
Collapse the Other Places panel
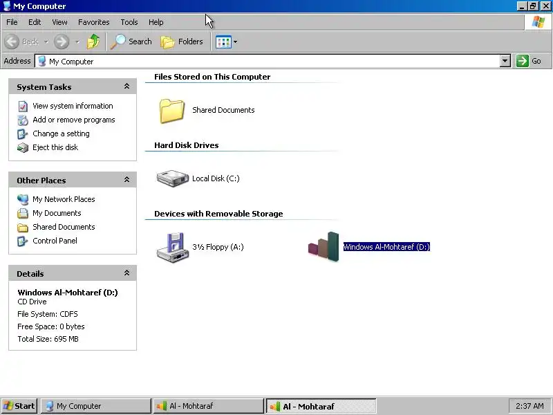tap(126, 180)
